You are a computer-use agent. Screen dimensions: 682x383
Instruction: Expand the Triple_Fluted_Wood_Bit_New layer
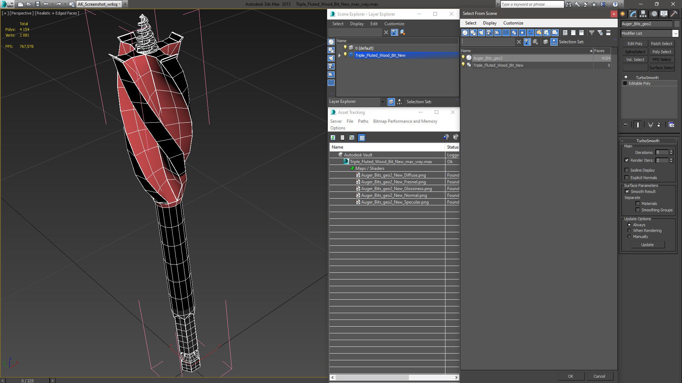pos(340,55)
